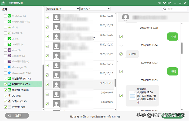Click the WhatsApp app icon

[9, 16]
